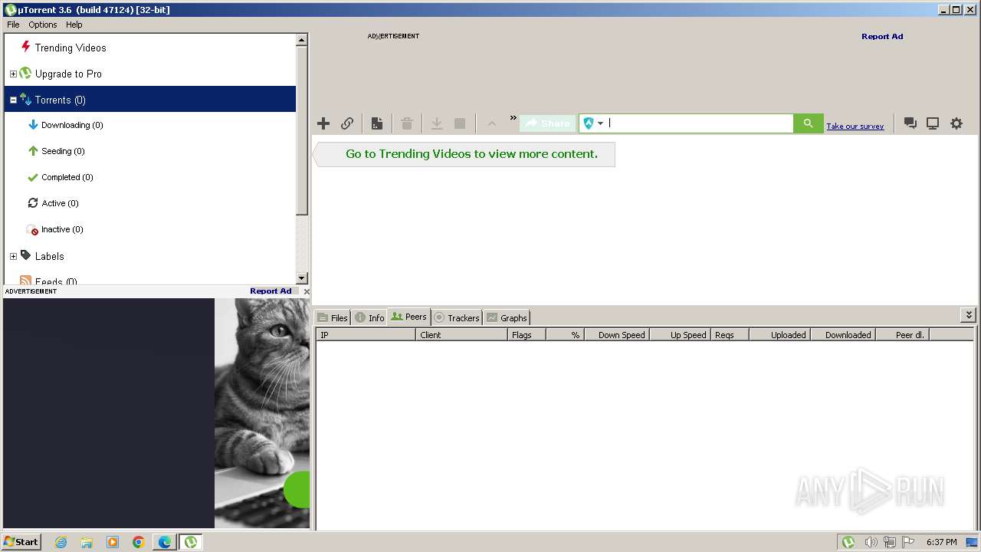This screenshot has width=981, height=552.
Task: Click the green search magnifier button
Action: pyautogui.click(x=808, y=123)
